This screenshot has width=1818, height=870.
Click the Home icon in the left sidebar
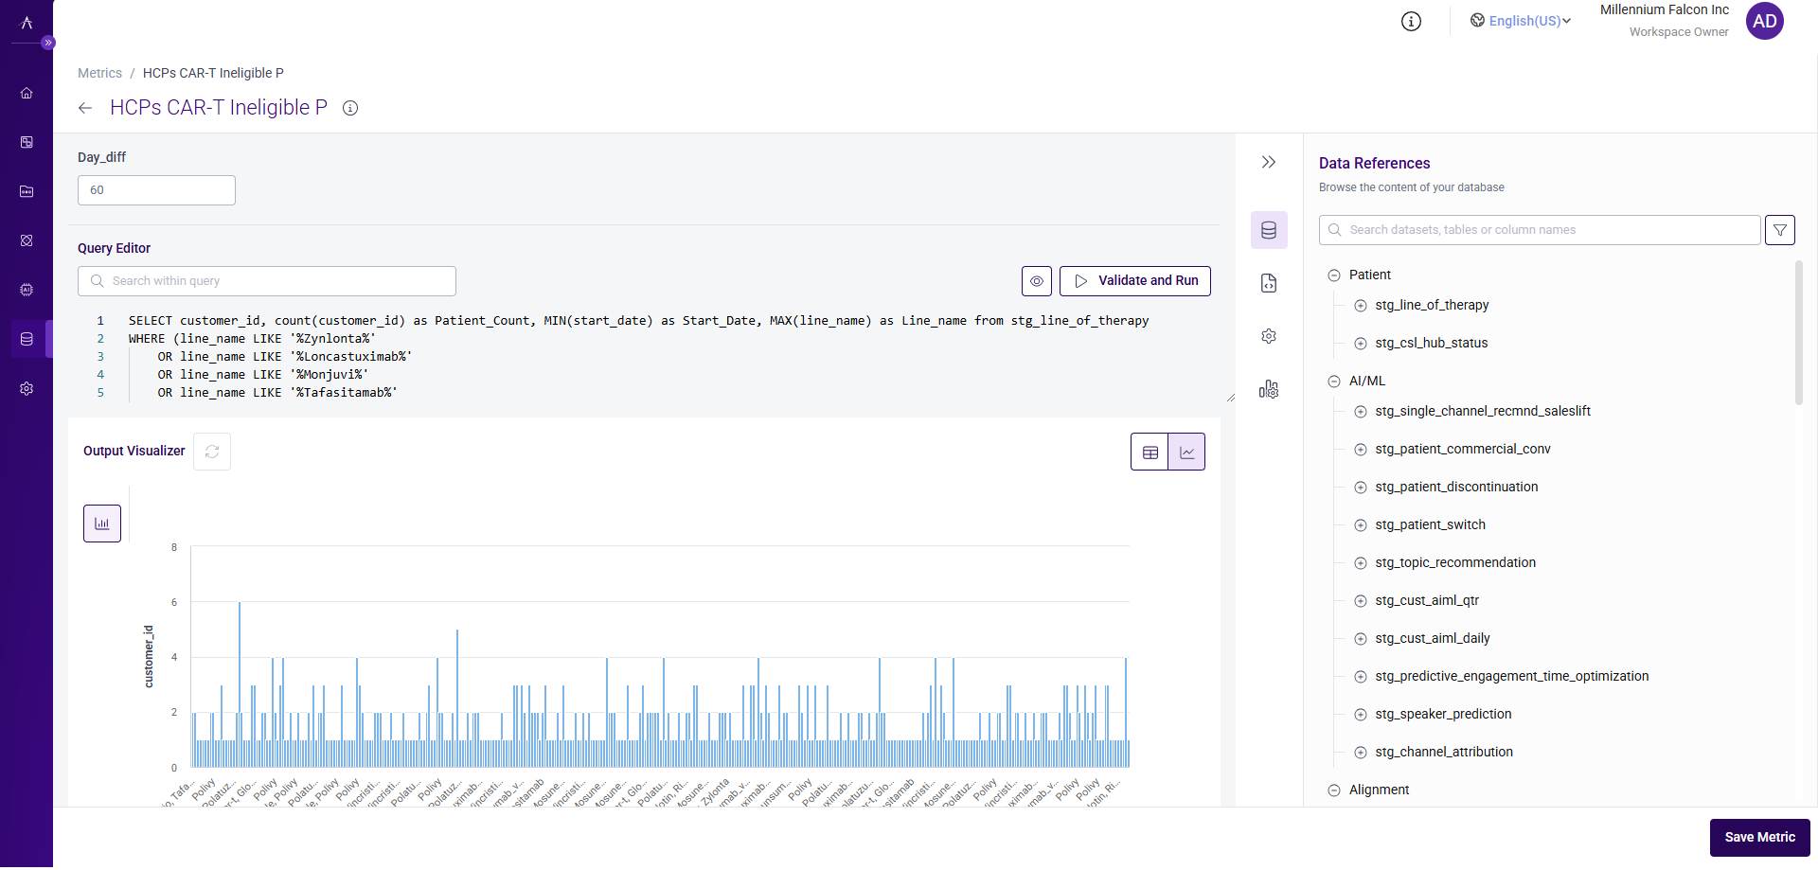click(x=27, y=93)
